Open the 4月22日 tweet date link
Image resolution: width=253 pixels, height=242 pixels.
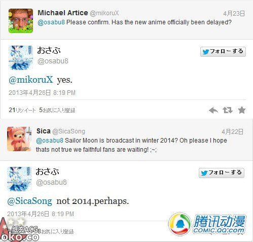click(233, 131)
